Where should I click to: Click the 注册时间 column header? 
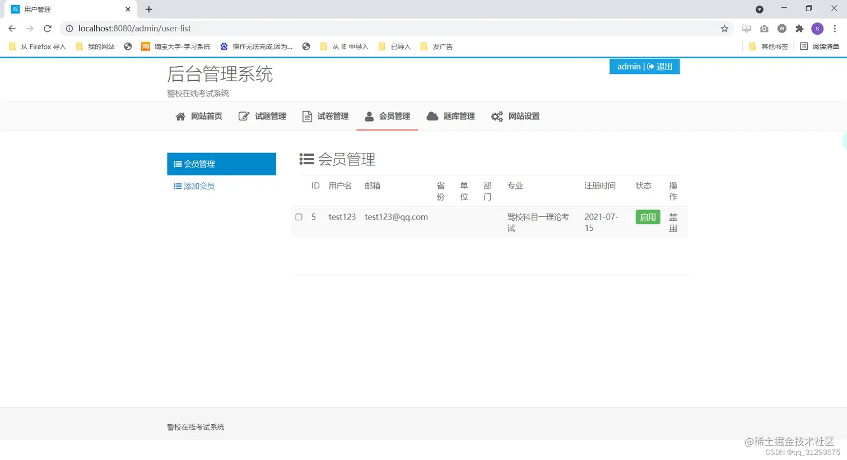(x=599, y=186)
